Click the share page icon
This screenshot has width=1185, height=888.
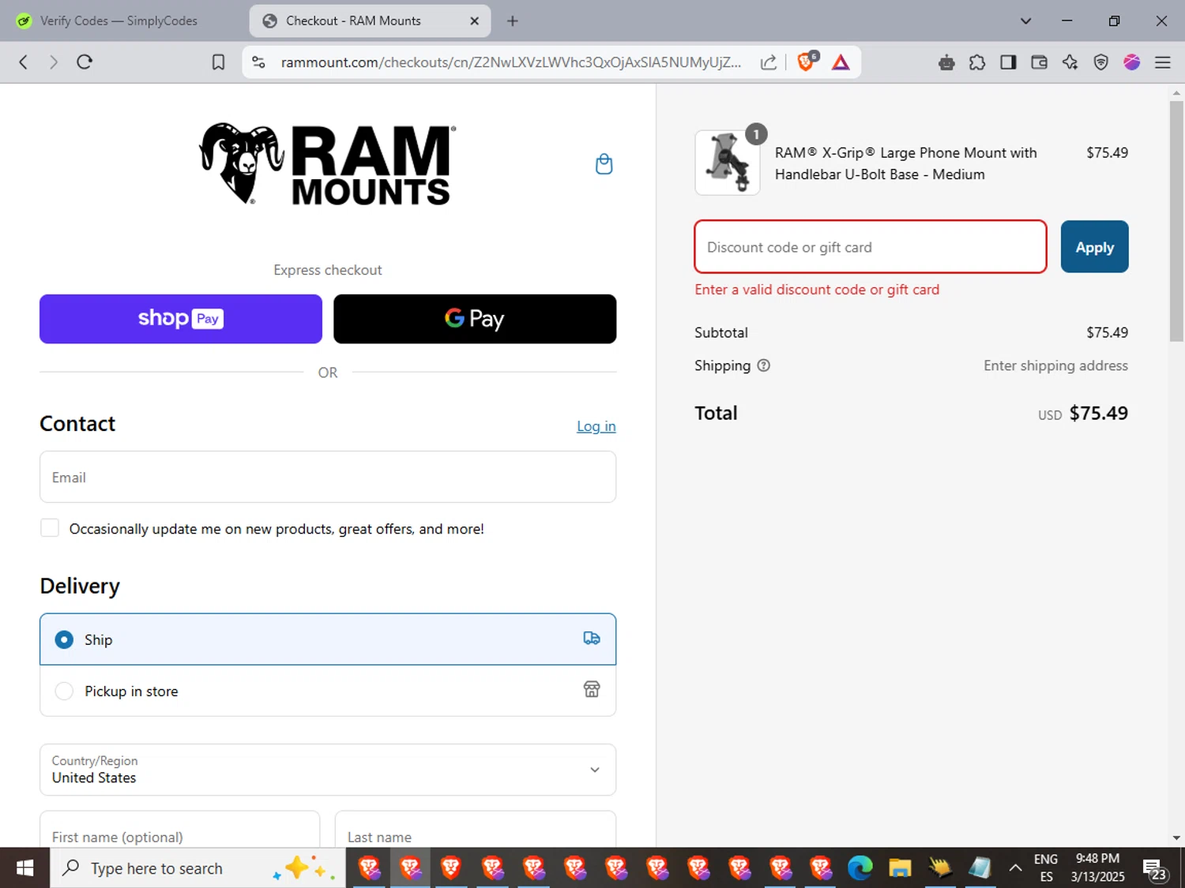(x=768, y=62)
